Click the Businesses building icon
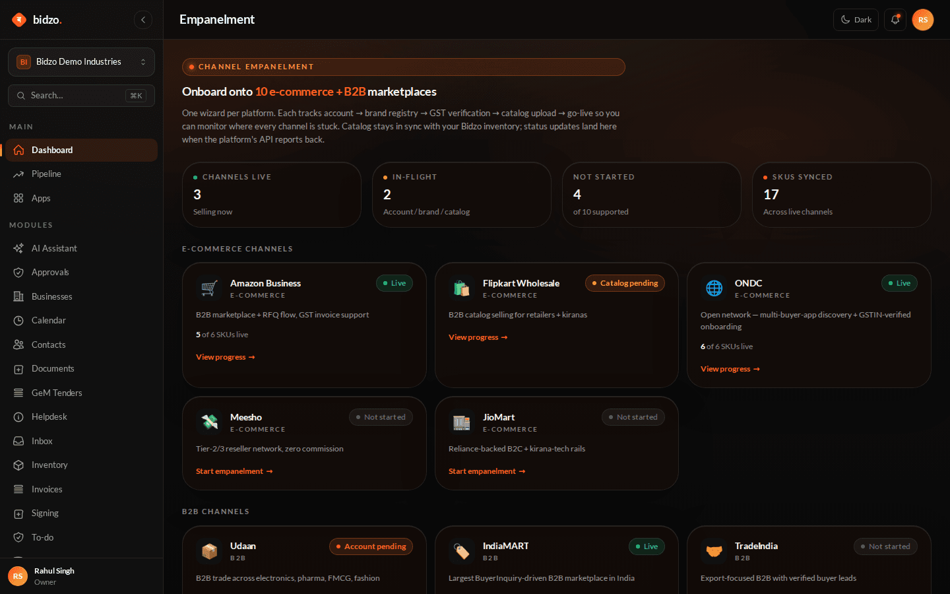The image size is (950, 594). (18, 296)
